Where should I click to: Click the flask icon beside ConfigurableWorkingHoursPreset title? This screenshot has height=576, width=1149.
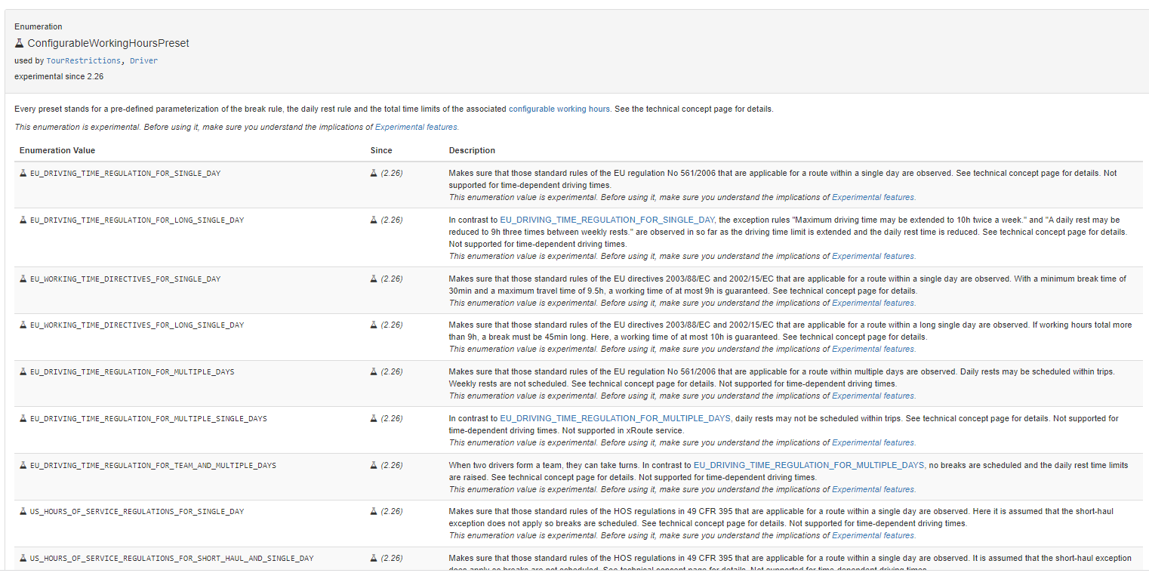pyautogui.click(x=20, y=43)
